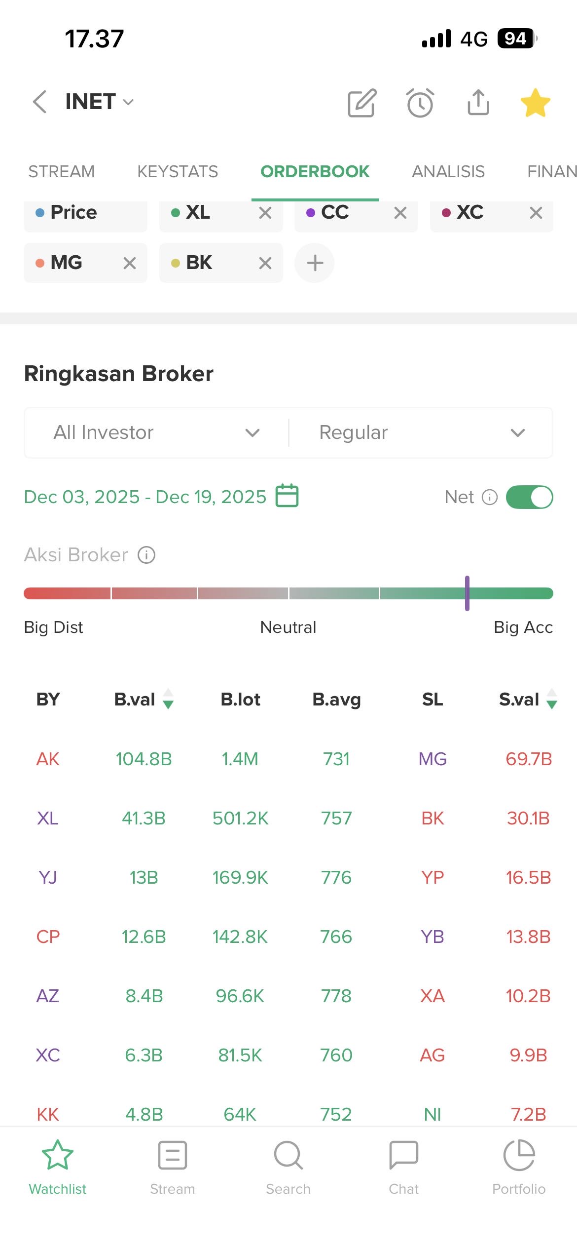Viewport: 577px width, 1250px height.
Task: Switch to the ANALISIS tab
Action: point(448,171)
